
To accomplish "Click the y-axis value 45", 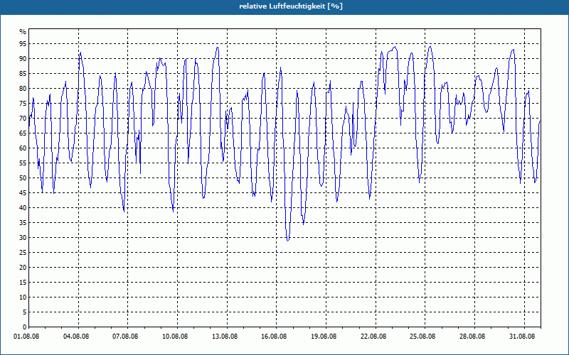I will [x=23, y=192].
